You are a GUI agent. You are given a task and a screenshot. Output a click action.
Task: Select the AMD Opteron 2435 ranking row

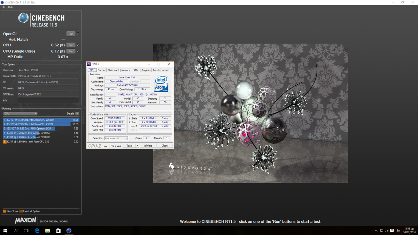pos(41,128)
